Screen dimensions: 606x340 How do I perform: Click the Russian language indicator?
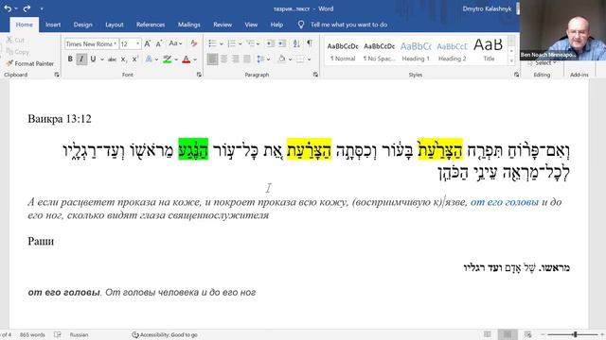point(79,334)
